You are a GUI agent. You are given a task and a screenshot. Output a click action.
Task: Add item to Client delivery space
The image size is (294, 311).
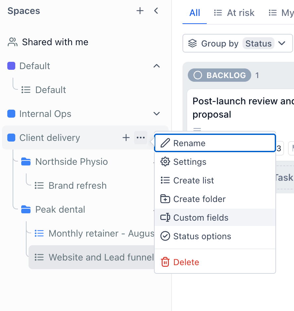126,138
